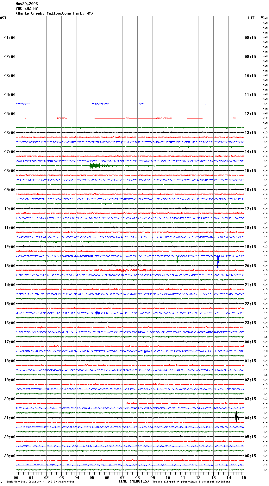Click the 06:15 UTC row label
Viewport: 269px width, 486px height.
250,456
